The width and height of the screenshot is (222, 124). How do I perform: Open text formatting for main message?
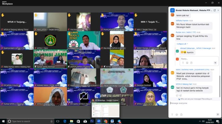pyautogui.click(x=172, y=115)
